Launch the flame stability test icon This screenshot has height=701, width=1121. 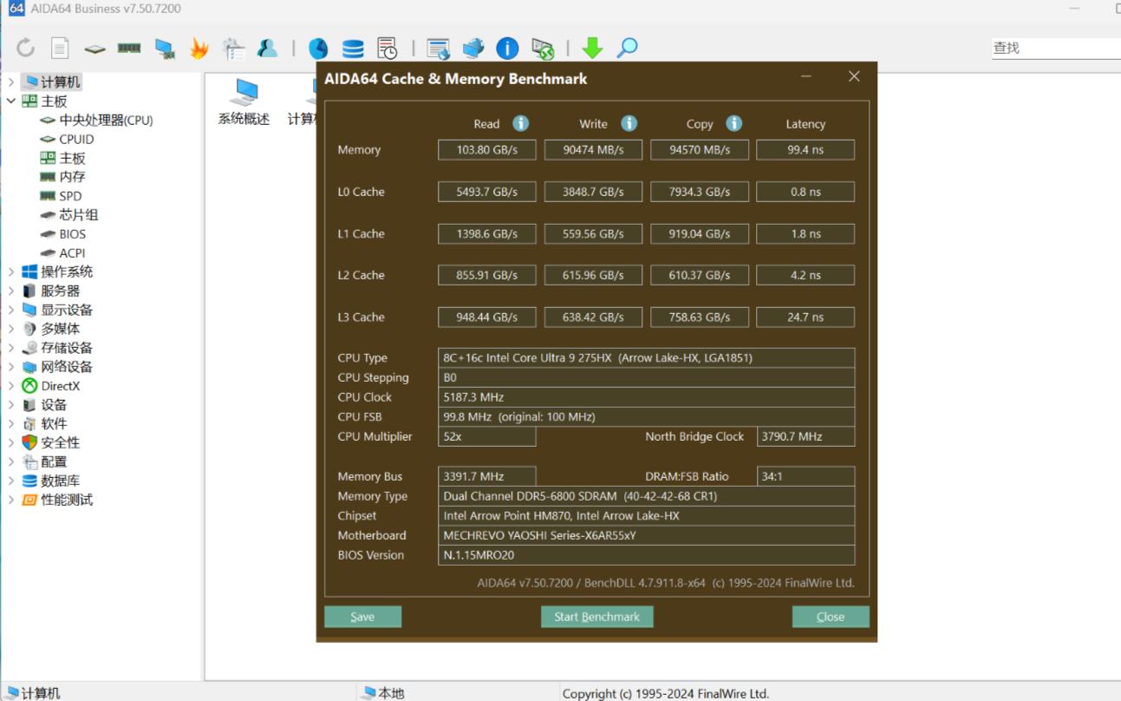[x=199, y=48]
